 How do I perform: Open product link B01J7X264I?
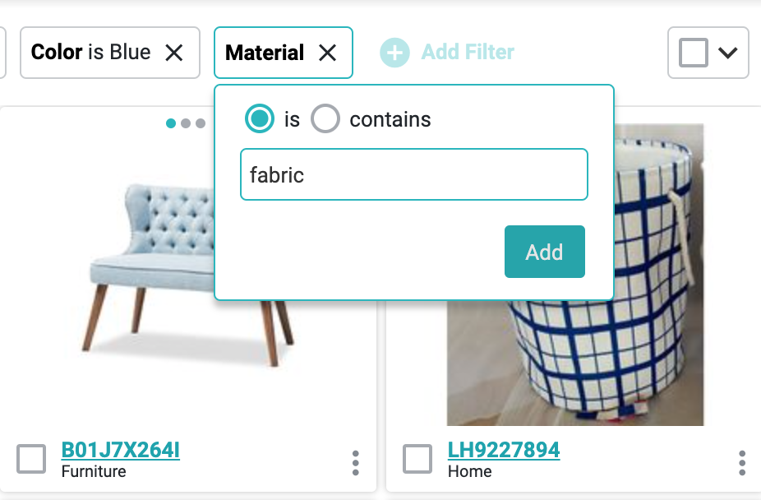pos(121,450)
